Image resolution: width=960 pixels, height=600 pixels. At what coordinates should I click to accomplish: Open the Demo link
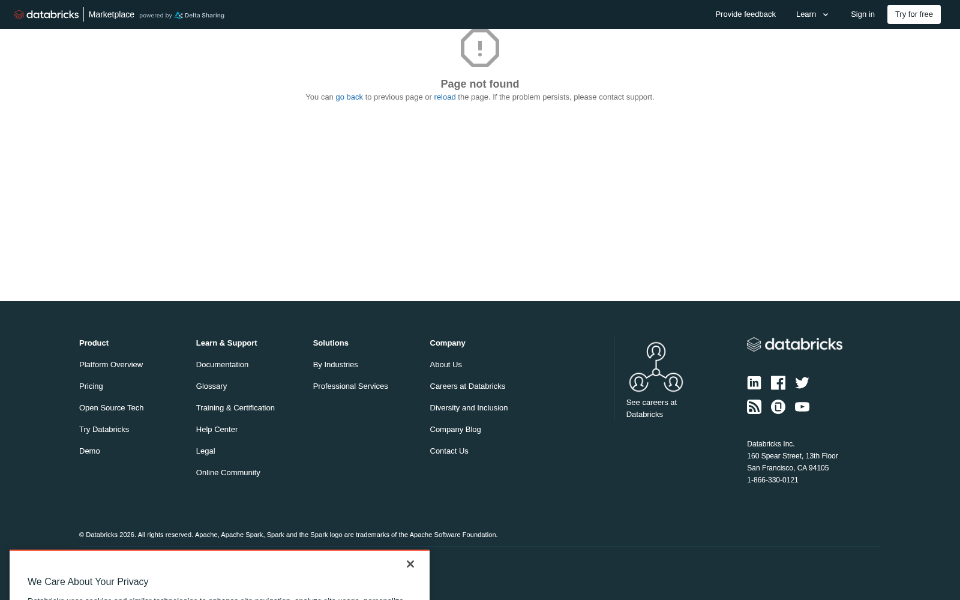point(89,451)
